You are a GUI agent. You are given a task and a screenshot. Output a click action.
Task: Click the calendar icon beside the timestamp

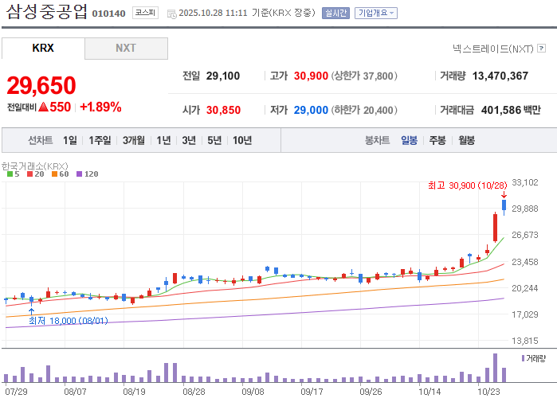tap(172, 14)
